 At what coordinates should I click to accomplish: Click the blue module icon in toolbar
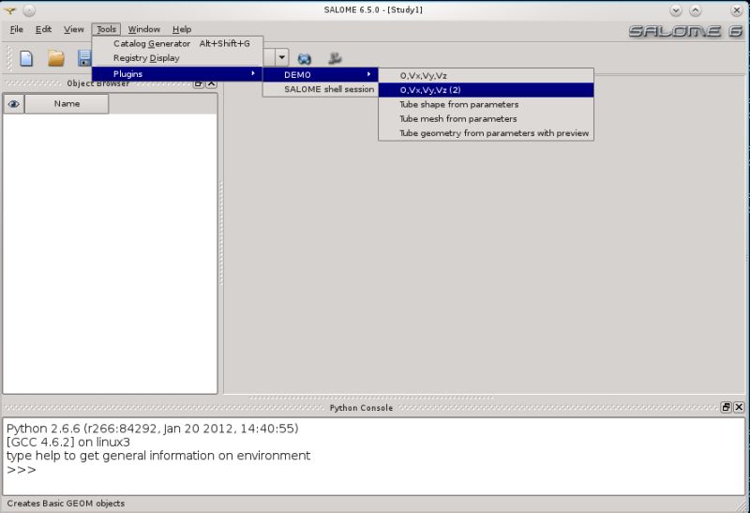304,58
